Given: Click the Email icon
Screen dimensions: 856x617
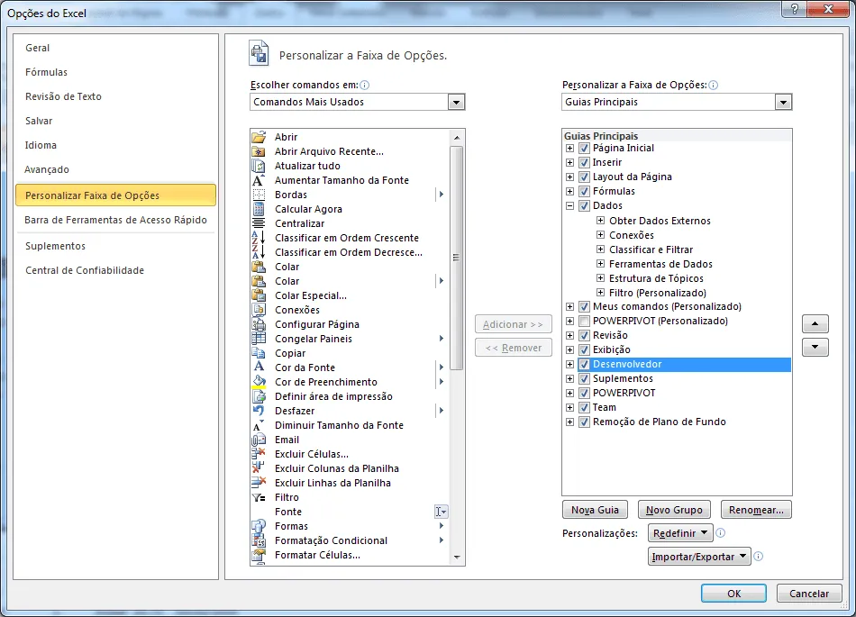Looking at the screenshot, I should point(259,440).
